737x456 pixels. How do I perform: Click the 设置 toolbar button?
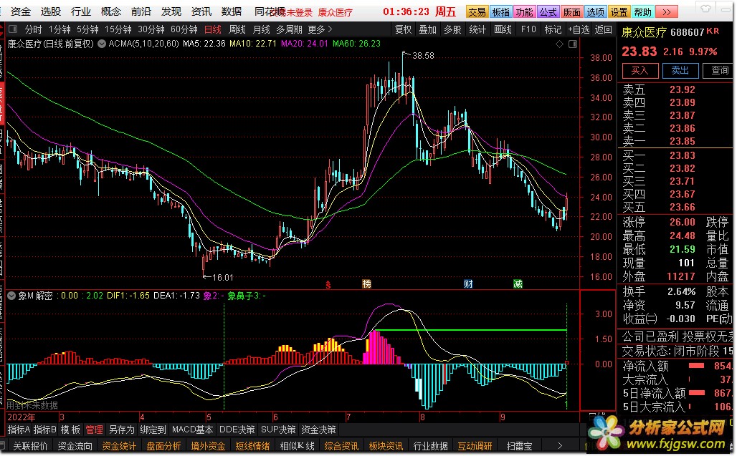[619, 11]
